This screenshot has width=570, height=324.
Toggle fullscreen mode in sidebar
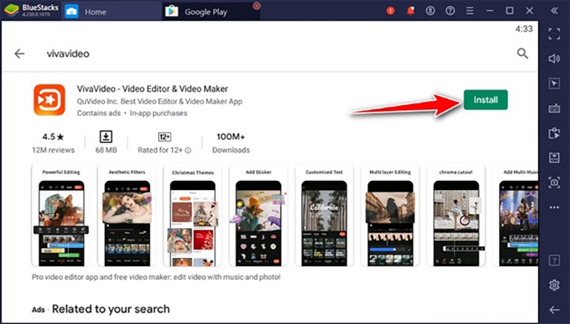click(554, 33)
